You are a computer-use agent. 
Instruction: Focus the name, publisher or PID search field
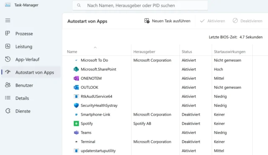pyautogui.click(x=140, y=5)
